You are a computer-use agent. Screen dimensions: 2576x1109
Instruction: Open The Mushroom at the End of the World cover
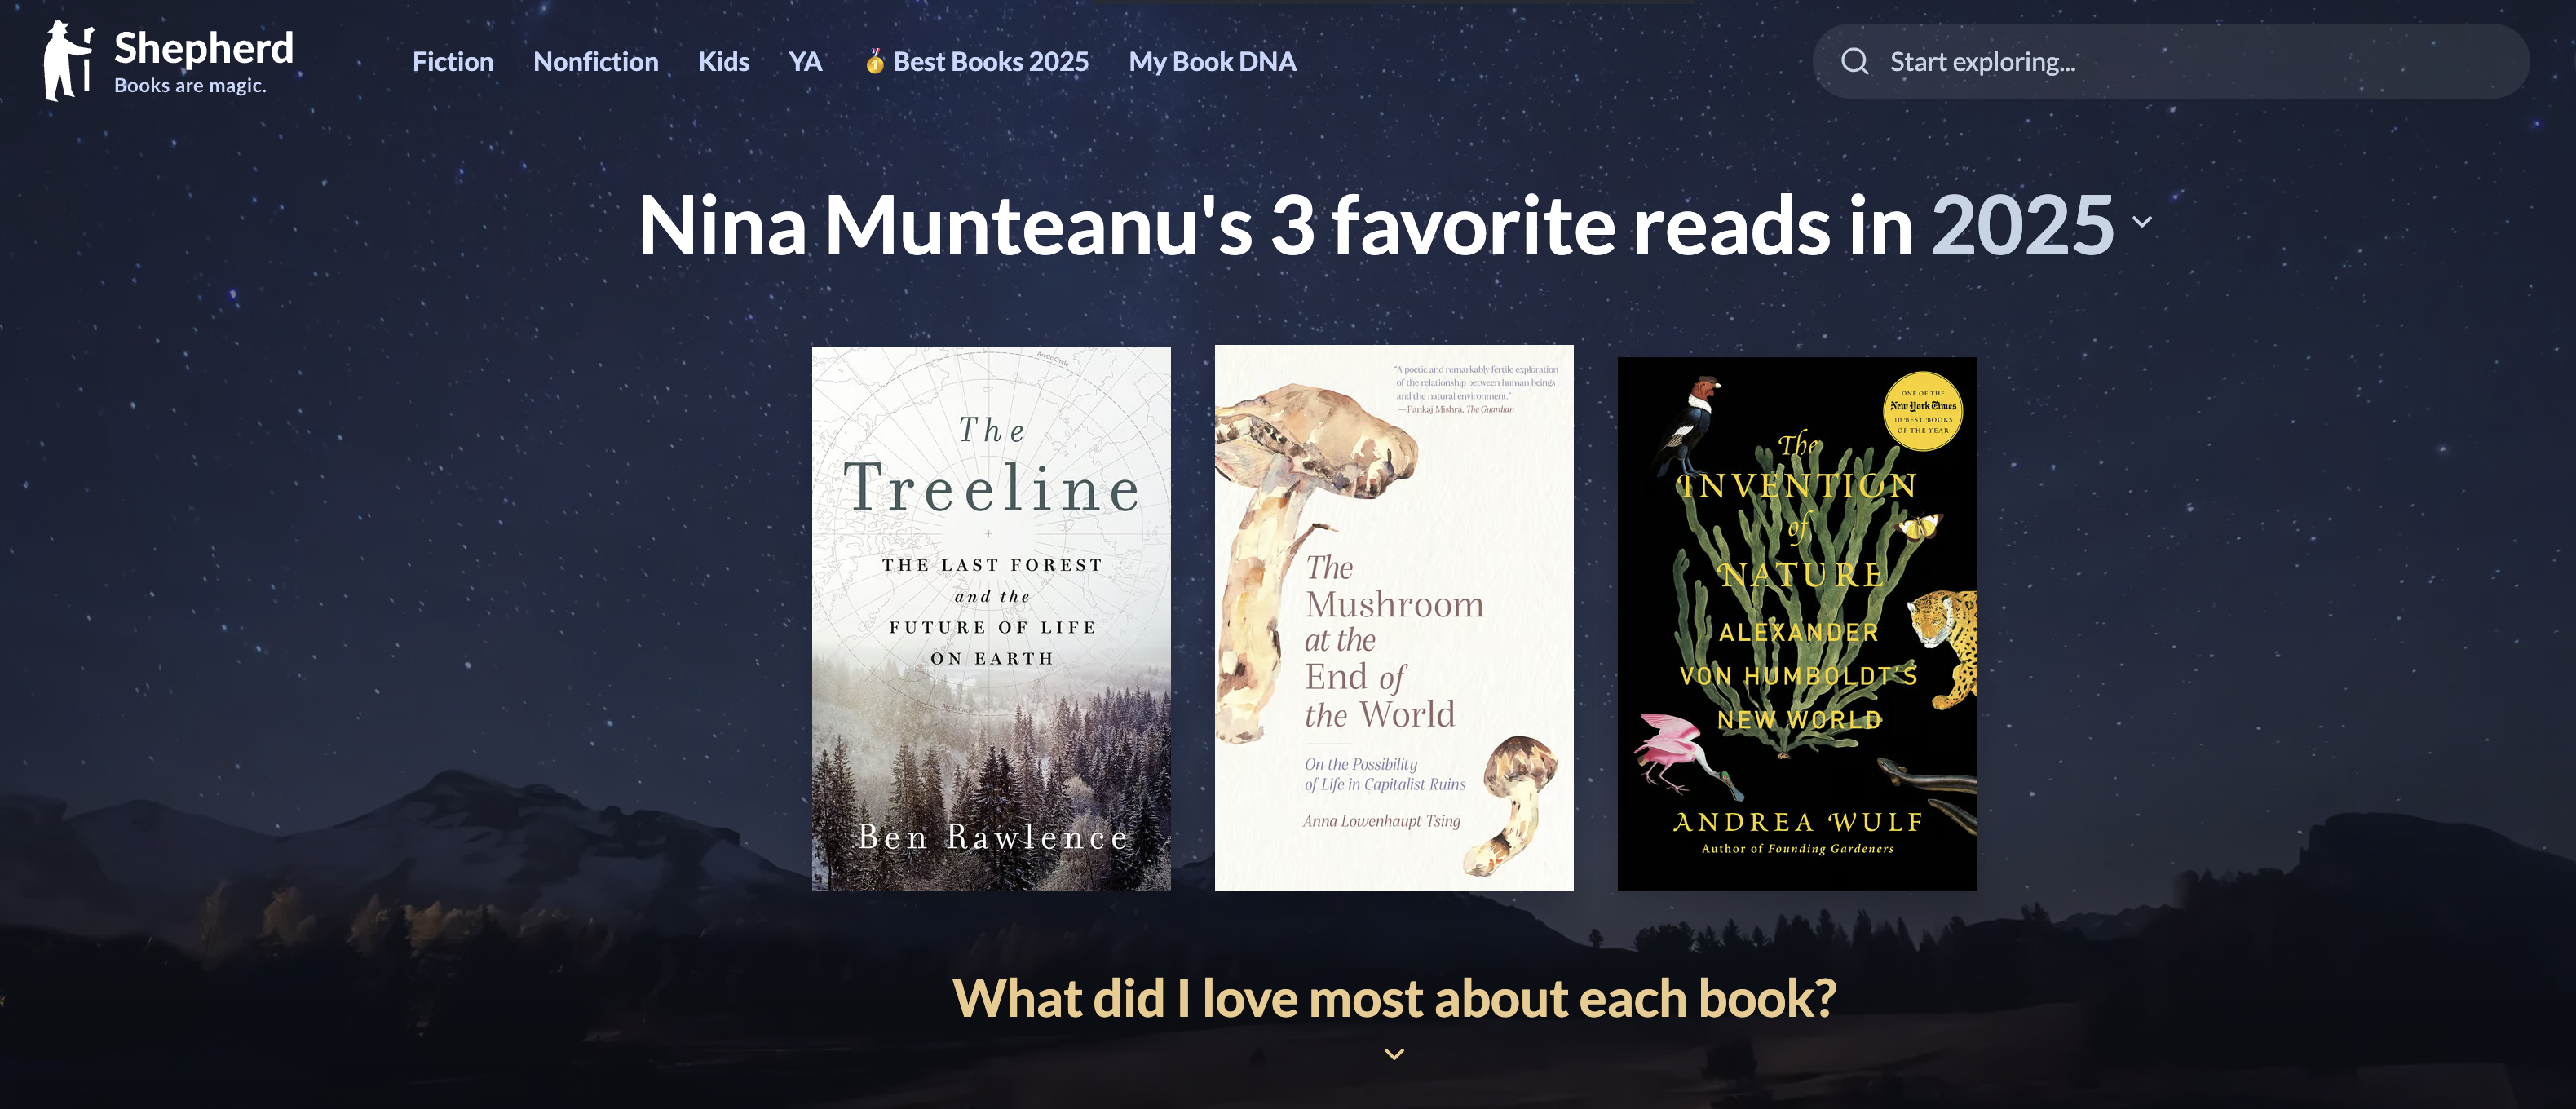pyautogui.click(x=1394, y=618)
